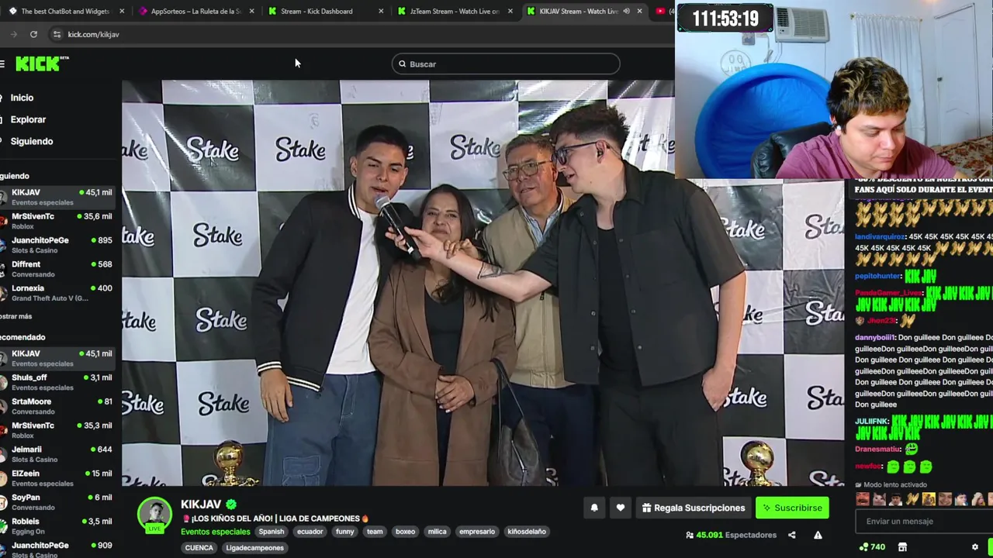Open site information icon in address bar
The height and width of the screenshot is (558, 993).
(x=57, y=34)
